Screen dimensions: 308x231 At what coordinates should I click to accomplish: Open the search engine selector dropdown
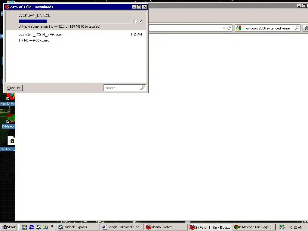240,28
